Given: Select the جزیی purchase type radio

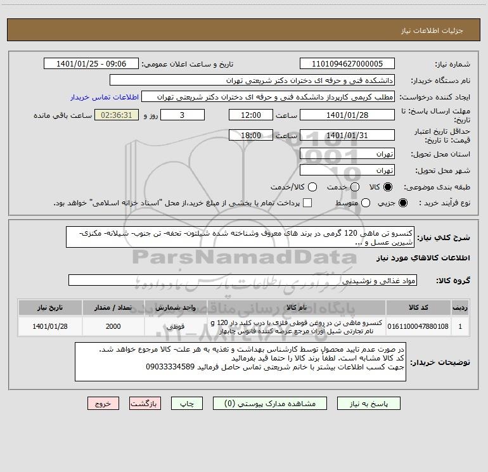Looking at the screenshot, I should click(402, 203).
